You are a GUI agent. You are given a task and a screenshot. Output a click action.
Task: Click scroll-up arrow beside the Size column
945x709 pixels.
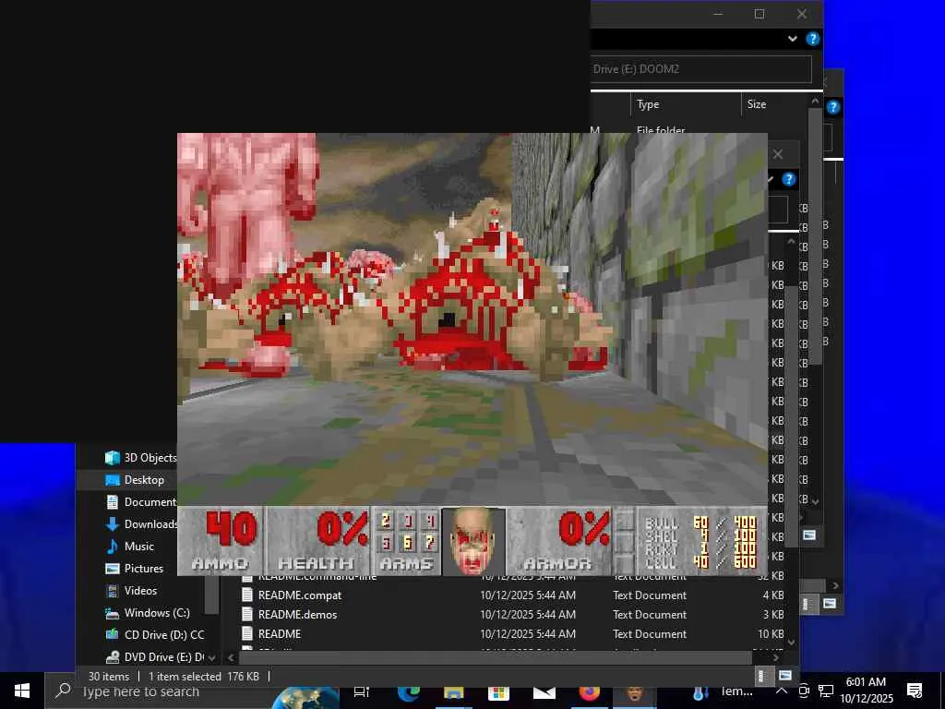[x=815, y=102]
